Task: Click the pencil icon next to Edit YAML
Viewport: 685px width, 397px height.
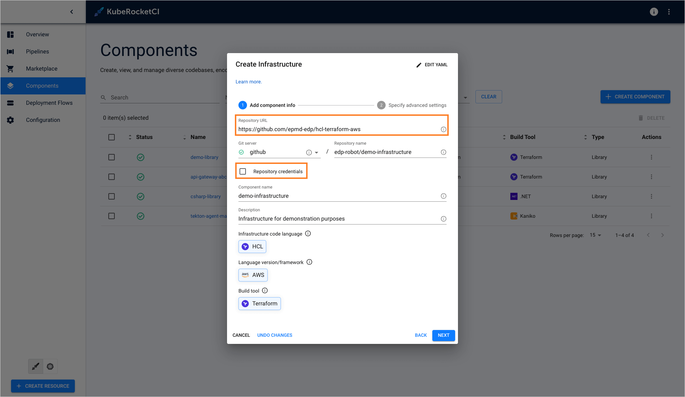Action: point(419,65)
